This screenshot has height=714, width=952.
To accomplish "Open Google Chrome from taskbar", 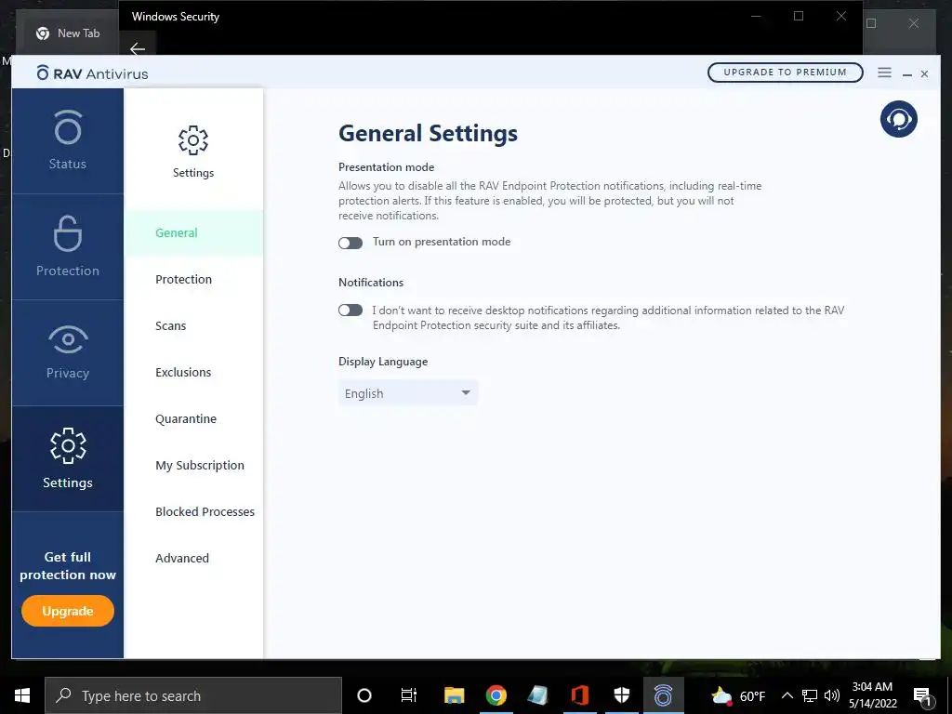I will point(496,695).
